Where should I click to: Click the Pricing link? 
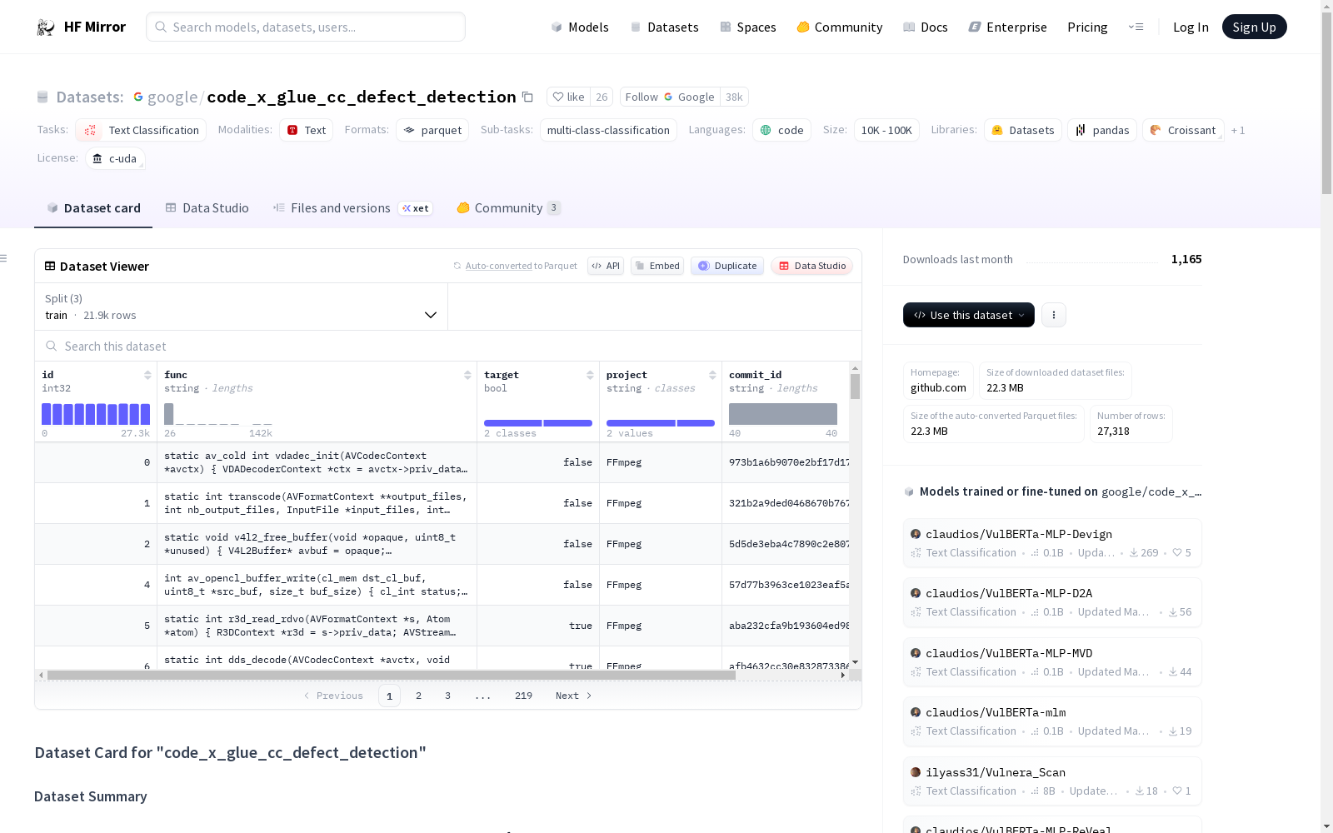(x=1087, y=27)
